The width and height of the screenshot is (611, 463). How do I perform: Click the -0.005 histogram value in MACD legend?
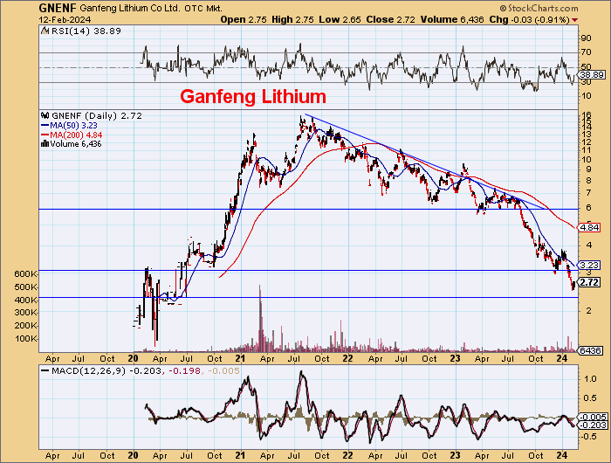point(223,371)
